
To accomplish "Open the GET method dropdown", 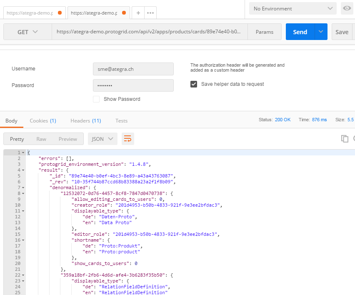I will [27, 32].
